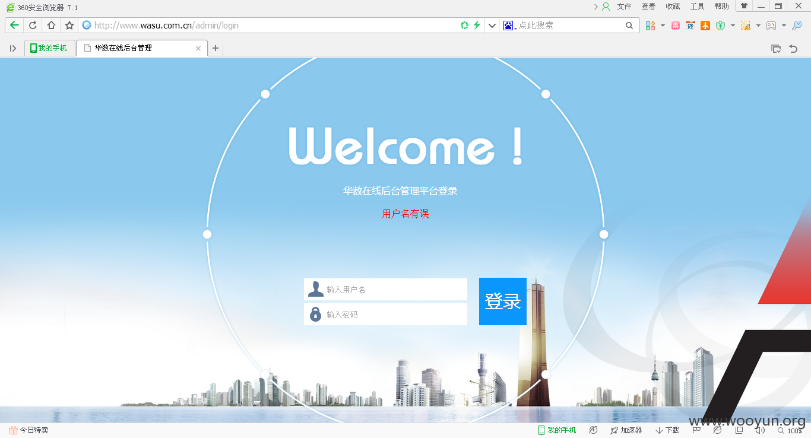811x438 pixels.
Task: Click the green shield payment protection icon
Action: coord(720,26)
